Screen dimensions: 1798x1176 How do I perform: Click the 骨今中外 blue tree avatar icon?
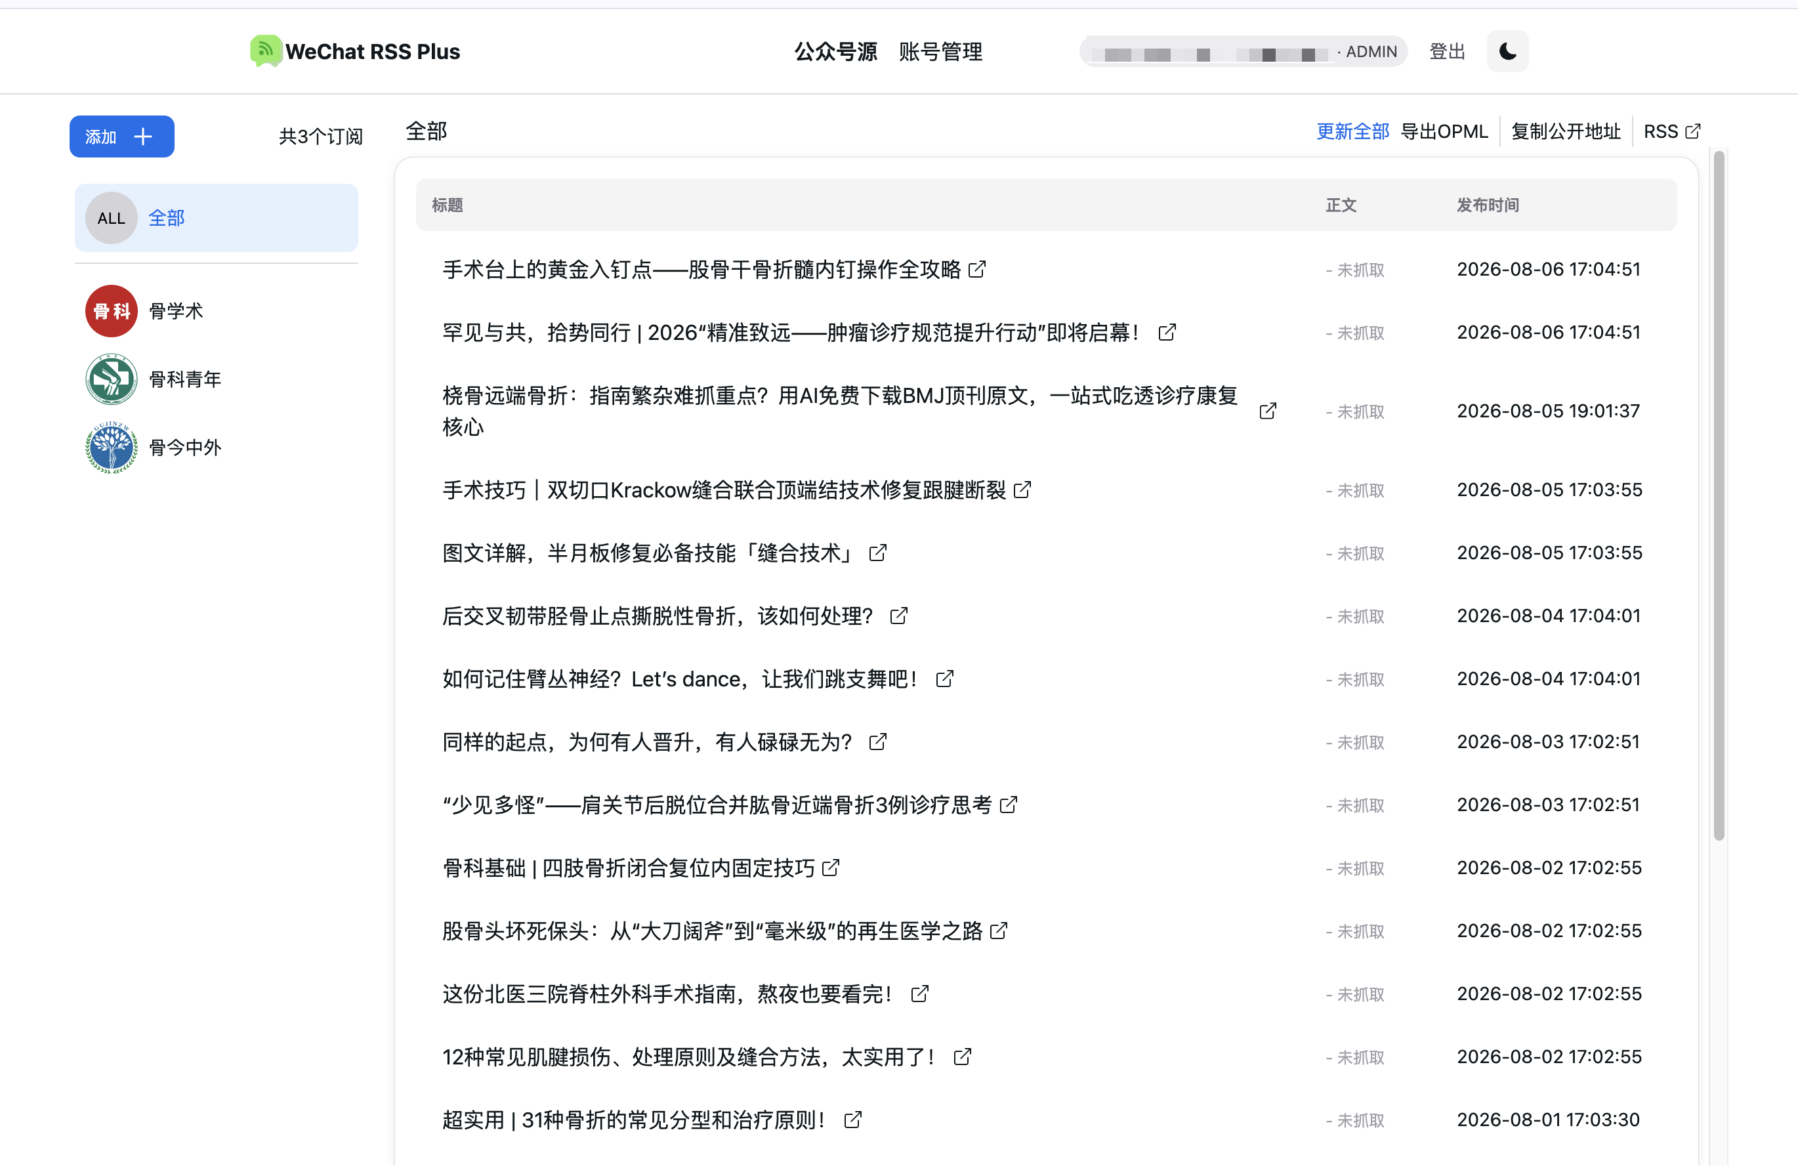[x=111, y=448]
